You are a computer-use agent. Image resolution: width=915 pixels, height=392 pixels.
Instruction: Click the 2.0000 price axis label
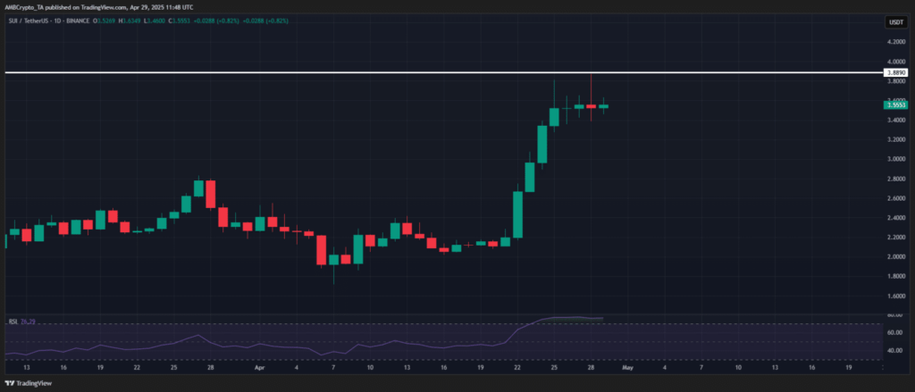pos(895,256)
